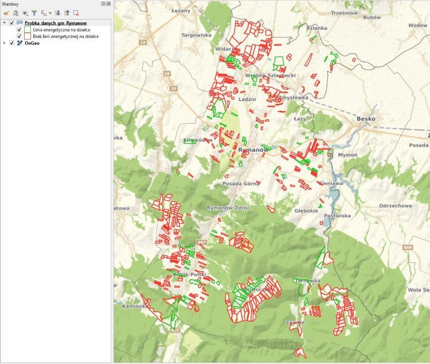430x364 pixels.
Task: Expand the OnGeo layer group
Action: (x=5, y=43)
